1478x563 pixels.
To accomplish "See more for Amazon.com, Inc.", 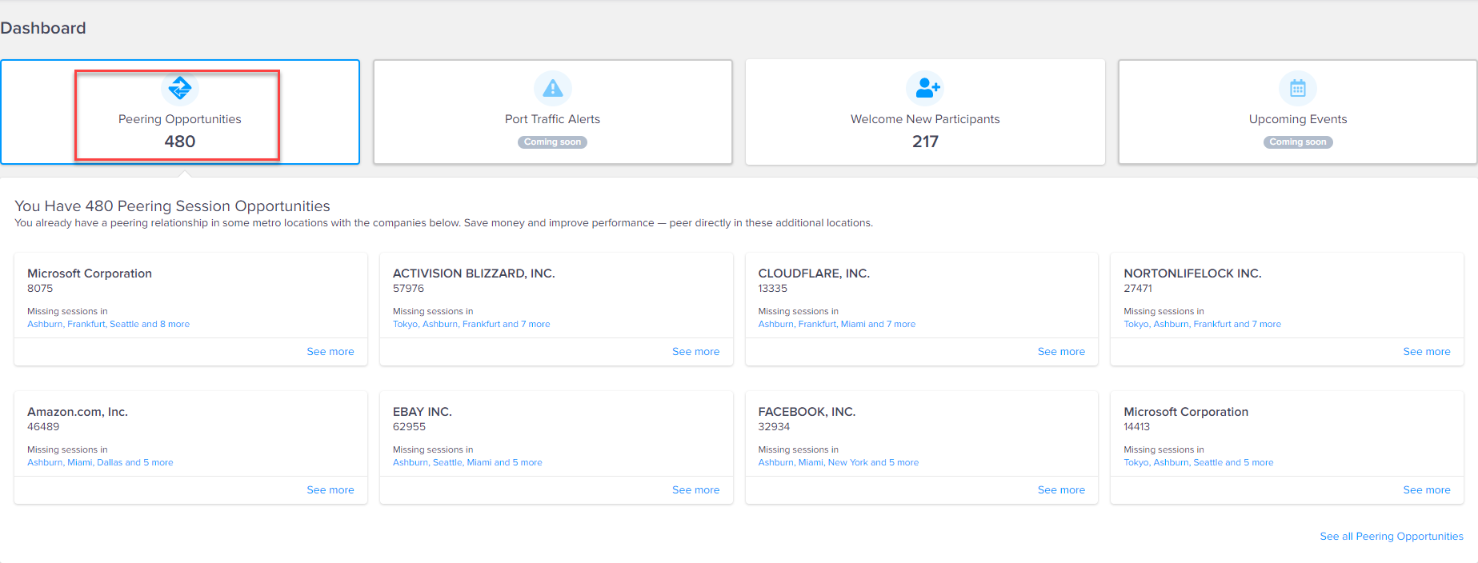I will (x=330, y=490).
